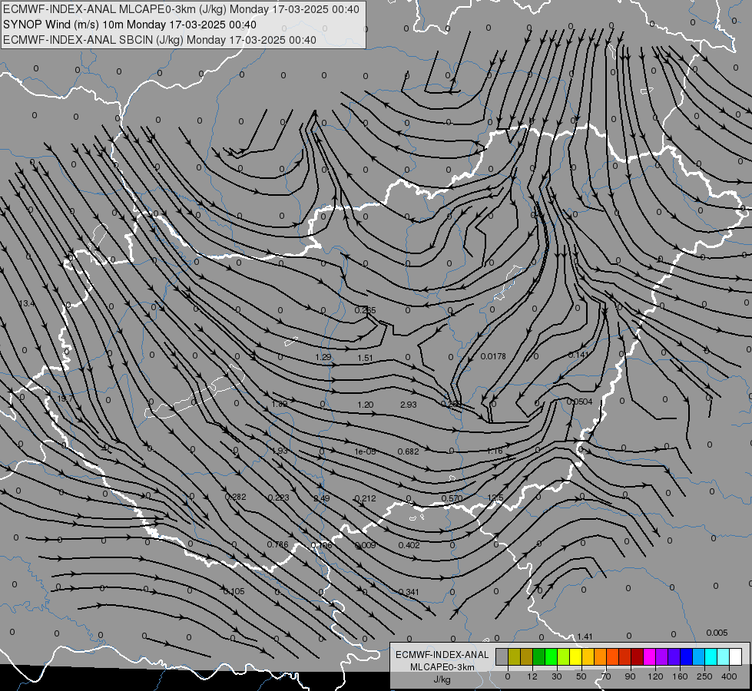This screenshot has height=691, width=752.
Task: Click the map value 1e-05
Action: pyautogui.click(x=366, y=451)
